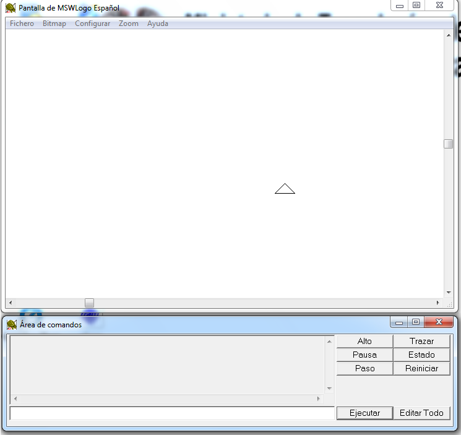This screenshot has height=435, width=461.
Task: Open the Bitmap menu
Action: click(54, 24)
